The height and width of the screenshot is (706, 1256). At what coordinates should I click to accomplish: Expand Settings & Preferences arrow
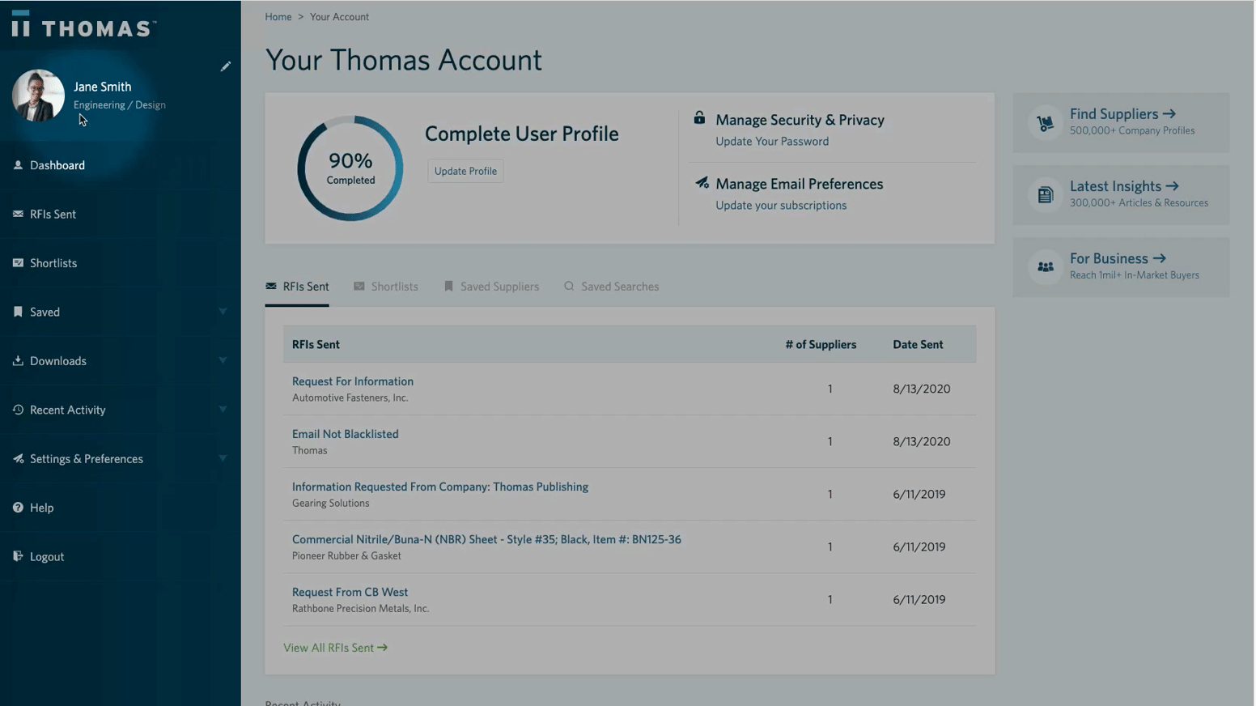[x=223, y=458]
